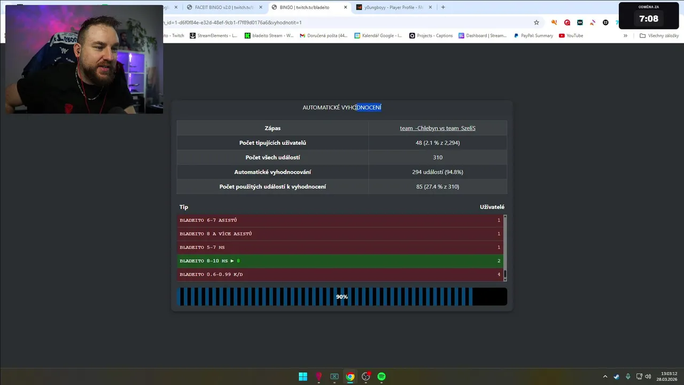This screenshot has width=684, height=385.
Task: Open the Kalendář Google bookmark
Action: [378, 36]
